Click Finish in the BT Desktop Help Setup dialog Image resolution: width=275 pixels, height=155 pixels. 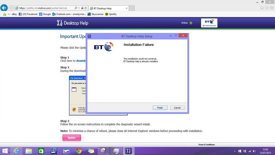160,108
